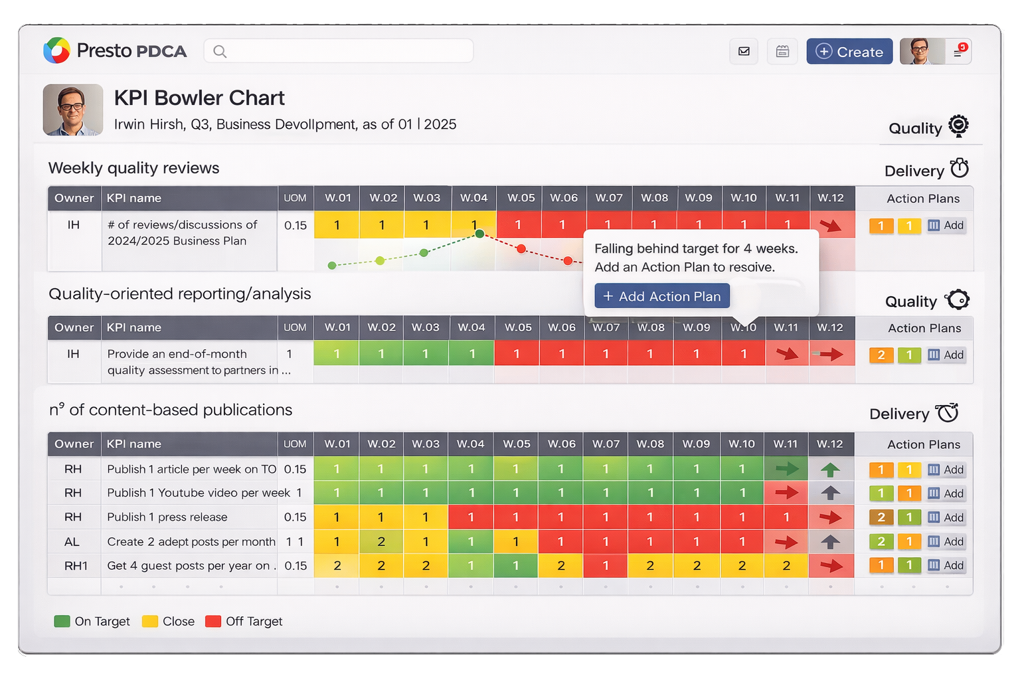
Task: Click the W.04 green data point on trend line
Action: tap(479, 234)
